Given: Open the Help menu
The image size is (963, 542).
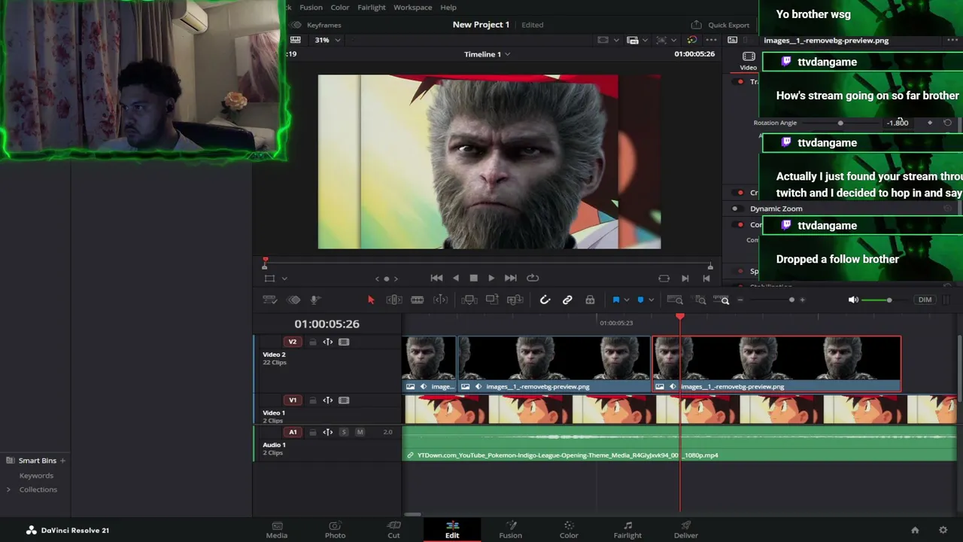Looking at the screenshot, I should [448, 8].
